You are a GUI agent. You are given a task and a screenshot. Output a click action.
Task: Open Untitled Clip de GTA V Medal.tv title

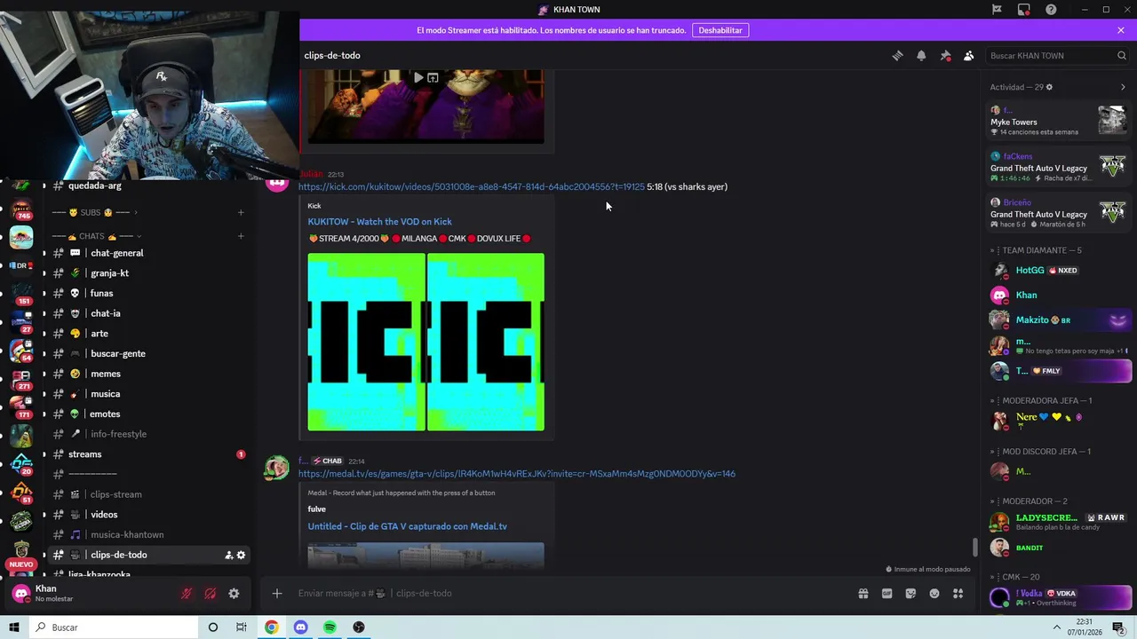tap(407, 526)
